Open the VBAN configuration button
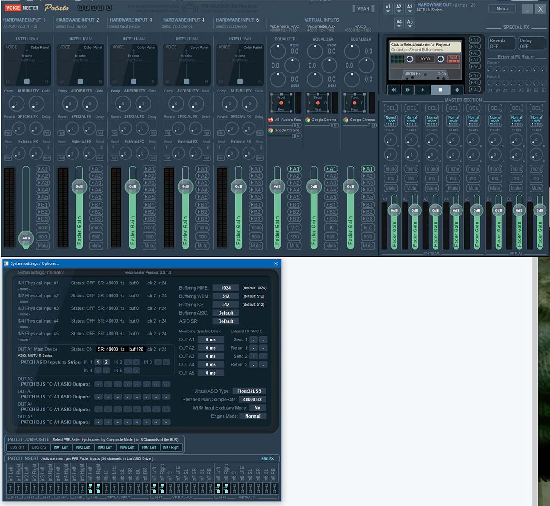The image size is (550, 506). [x=363, y=8]
